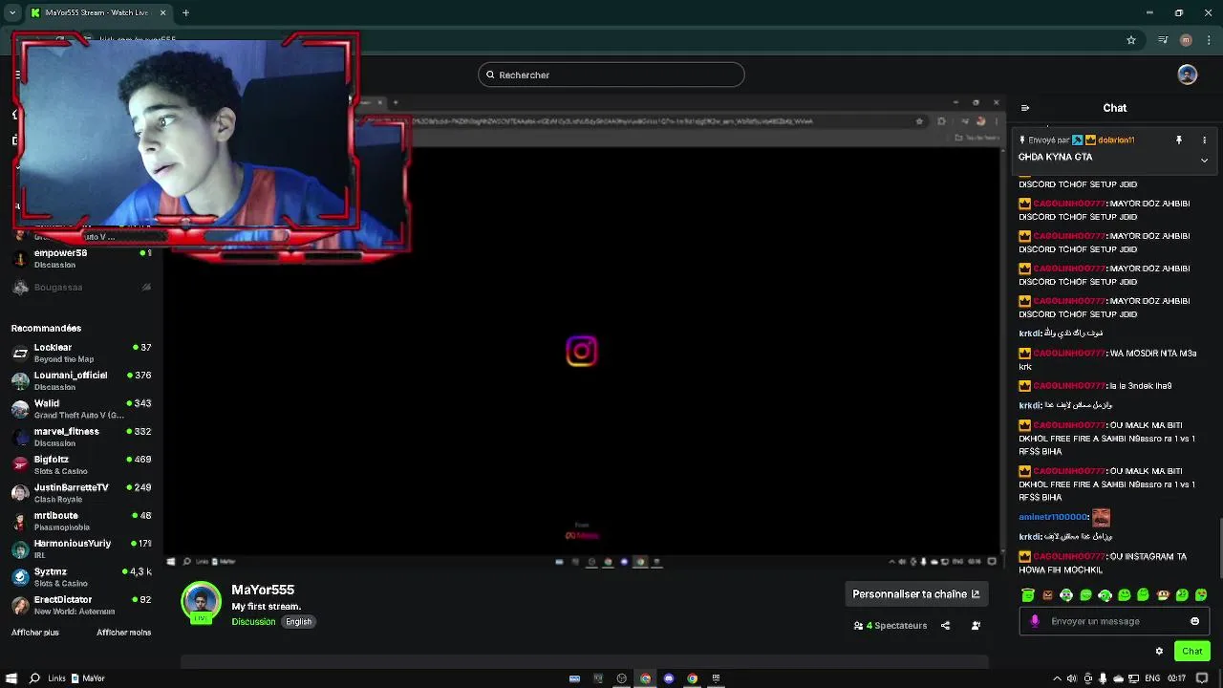The width and height of the screenshot is (1223, 688).
Task: Open Discord from the taskbar
Action: pyautogui.click(x=669, y=678)
